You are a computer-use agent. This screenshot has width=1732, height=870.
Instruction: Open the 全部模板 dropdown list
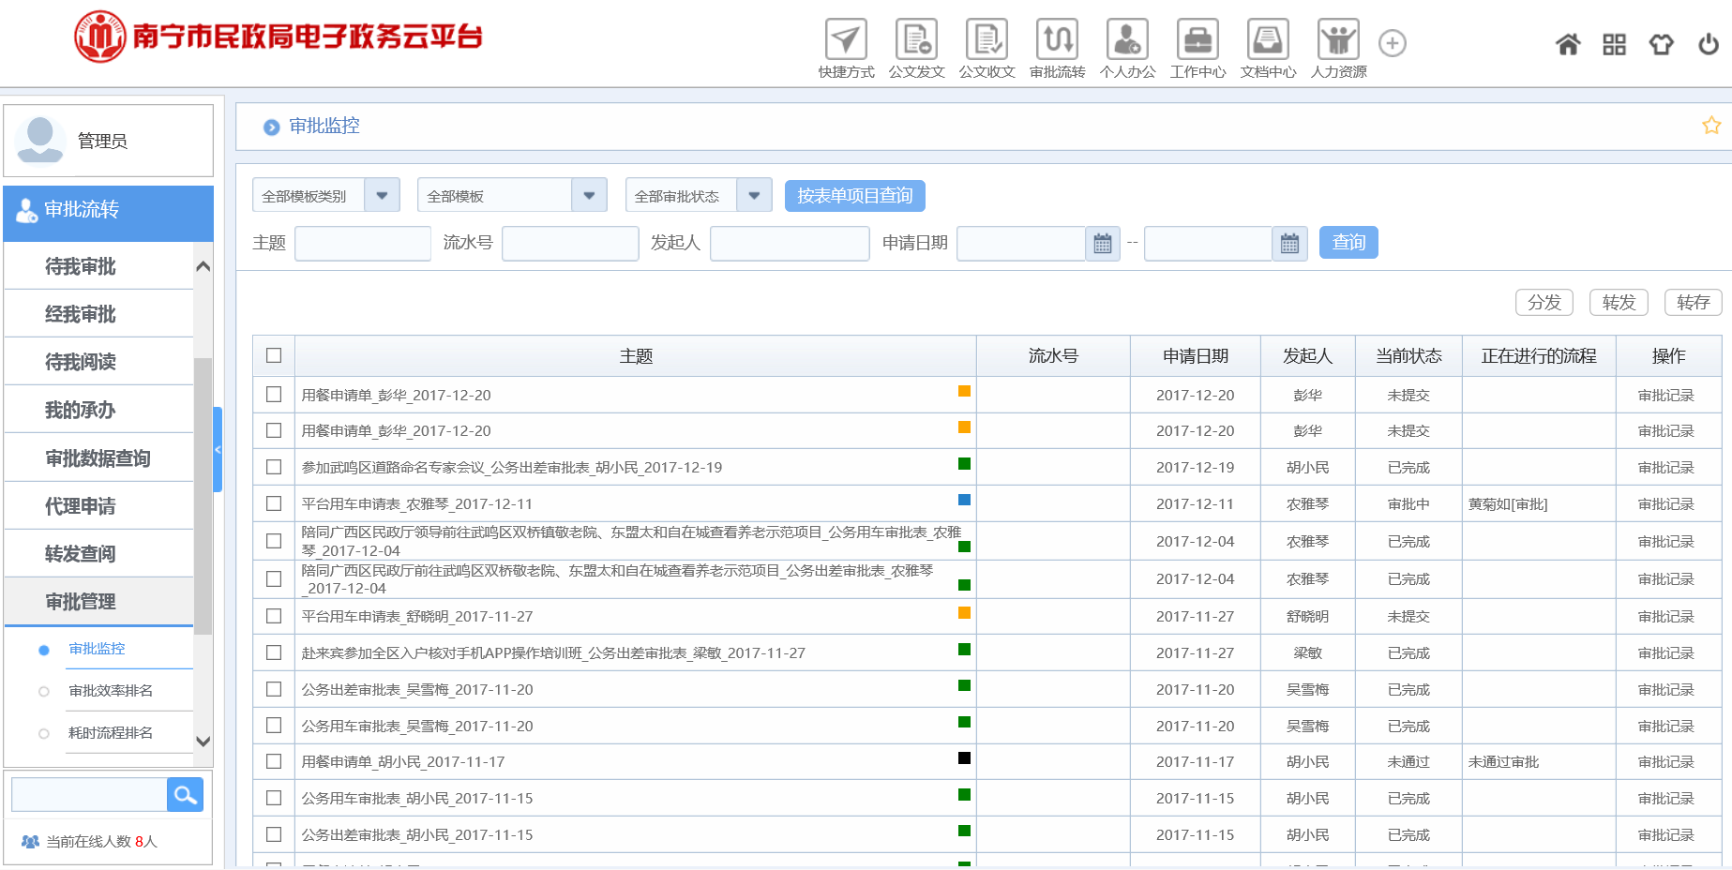(589, 196)
